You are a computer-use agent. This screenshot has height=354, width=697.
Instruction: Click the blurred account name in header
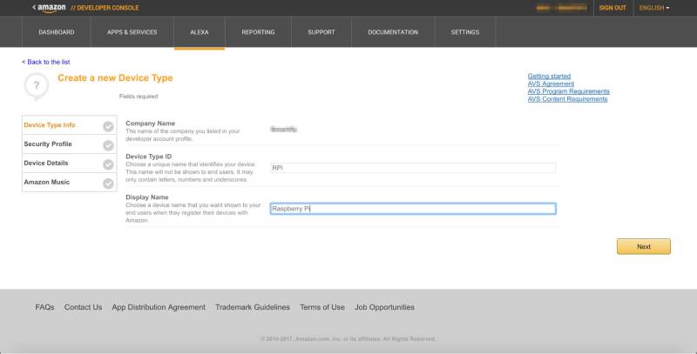tap(561, 8)
